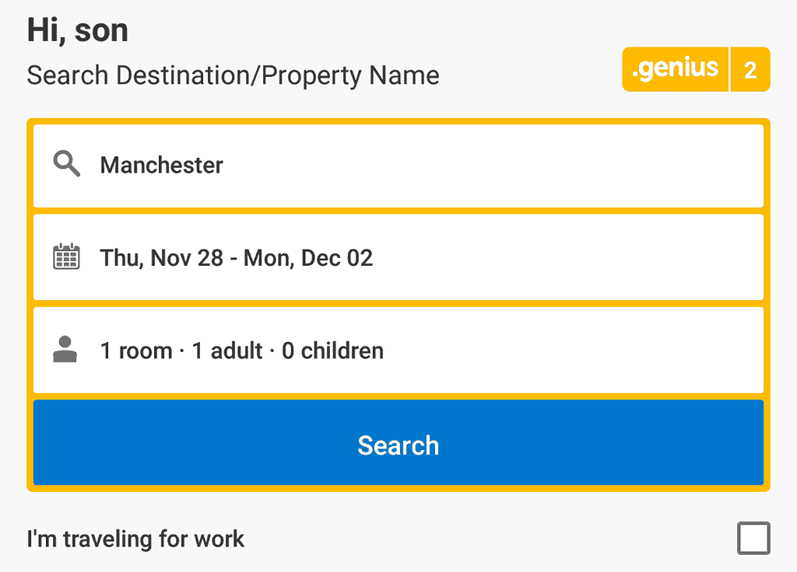Viewport: 797px width, 572px height.
Task: Click the "I'm traveling for work" label
Action: (x=135, y=539)
